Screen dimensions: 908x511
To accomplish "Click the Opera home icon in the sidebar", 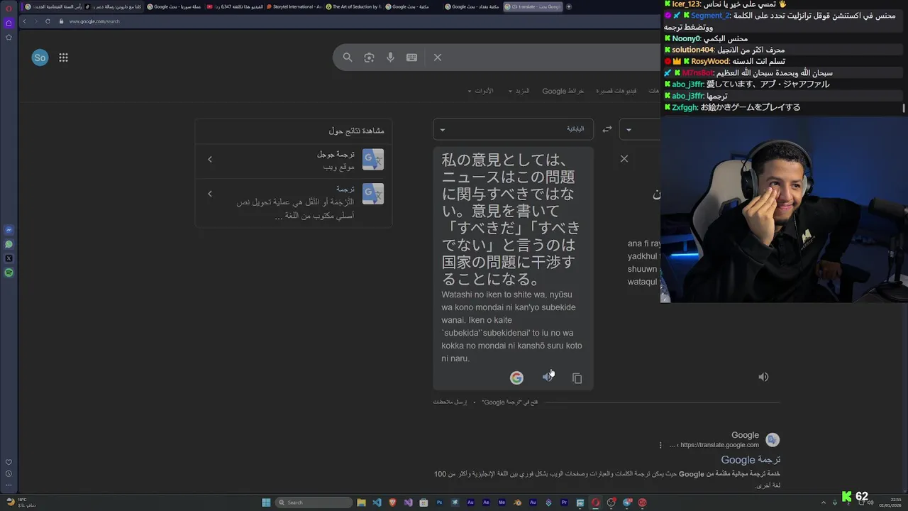I will 9,23.
